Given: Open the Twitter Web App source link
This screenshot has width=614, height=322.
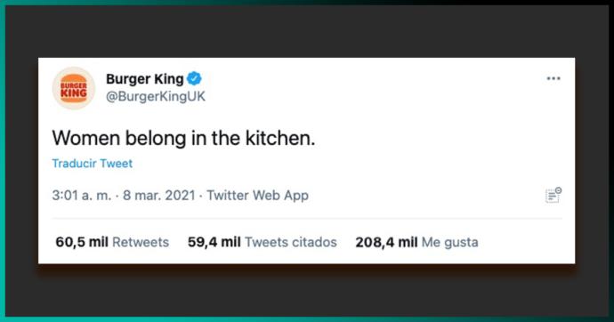Looking at the screenshot, I should pyautogui.click(x=258, y=195).
